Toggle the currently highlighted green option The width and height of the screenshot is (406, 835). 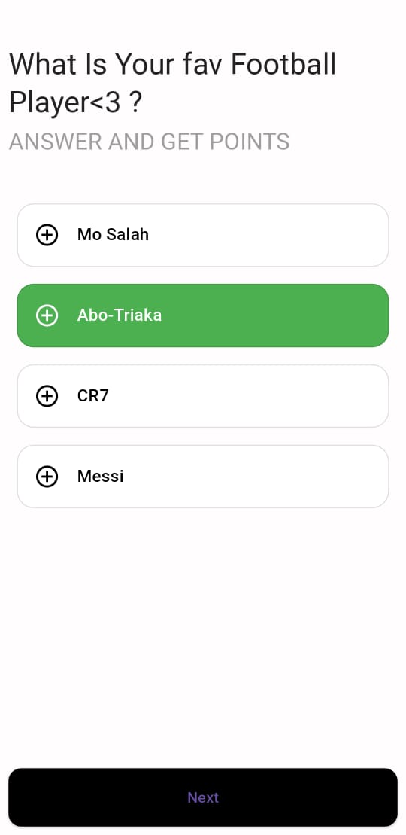click(203, 315)
